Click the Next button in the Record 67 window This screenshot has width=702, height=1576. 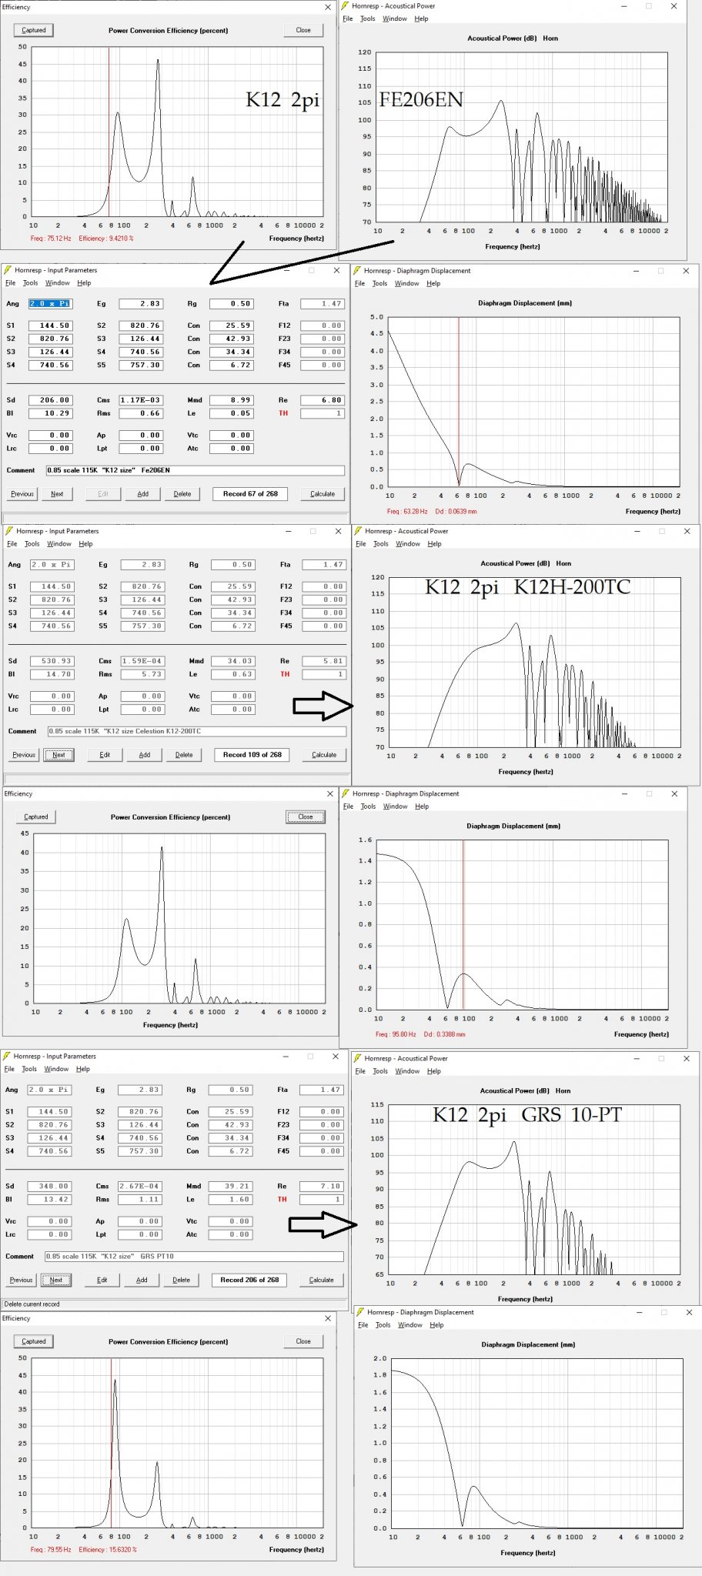coord(57,493)
